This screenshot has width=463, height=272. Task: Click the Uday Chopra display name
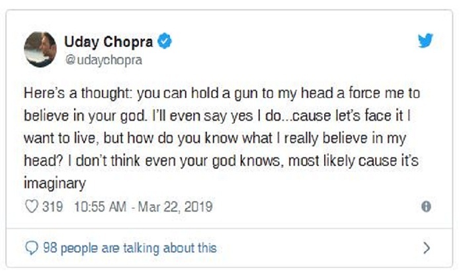click(x=108, y=42)
